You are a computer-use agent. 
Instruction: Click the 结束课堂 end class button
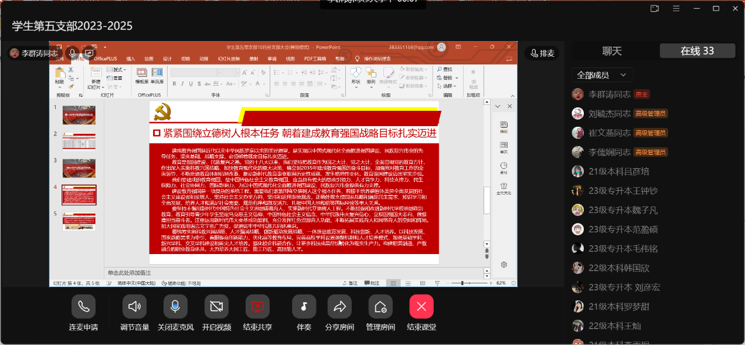pyautogui.click(x=421, y=306)
